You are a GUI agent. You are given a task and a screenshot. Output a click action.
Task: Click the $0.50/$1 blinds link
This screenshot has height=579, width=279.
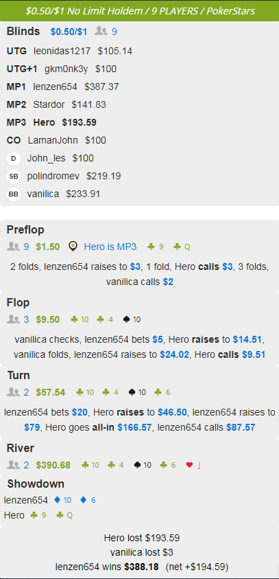69,32
